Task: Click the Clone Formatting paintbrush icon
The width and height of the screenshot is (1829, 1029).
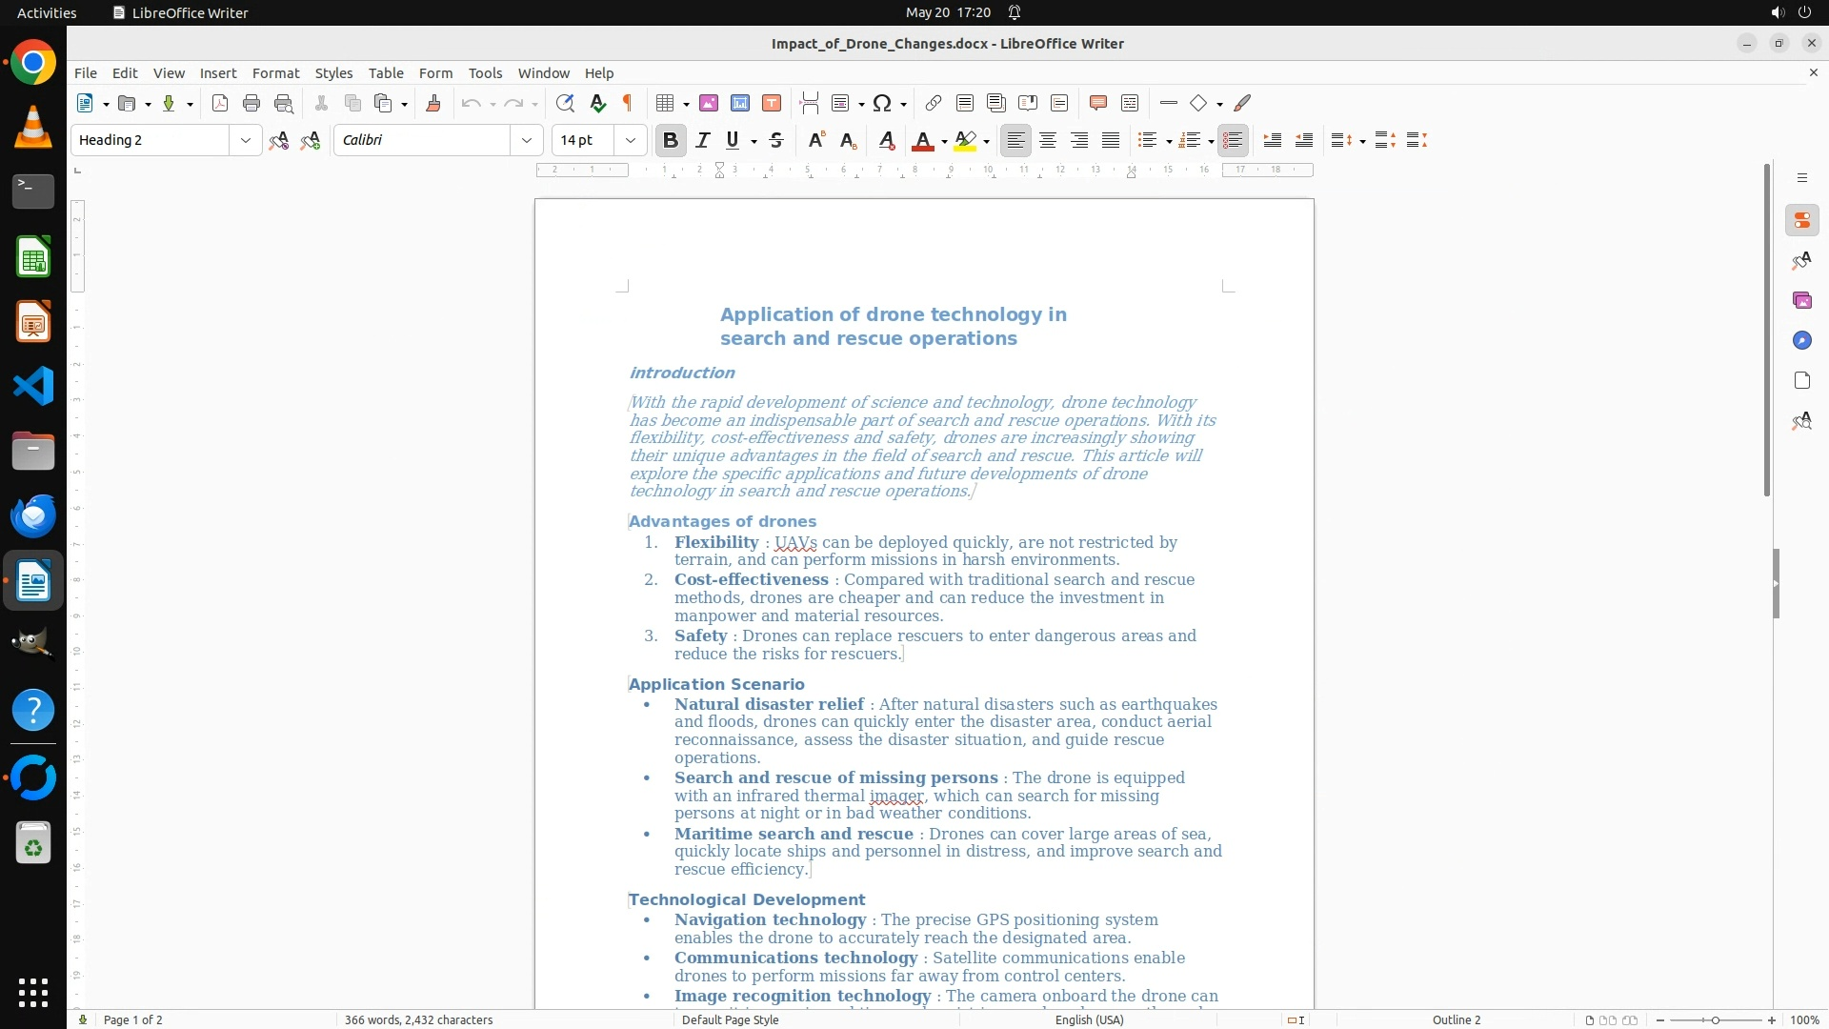Action: (x=433, y=104)
